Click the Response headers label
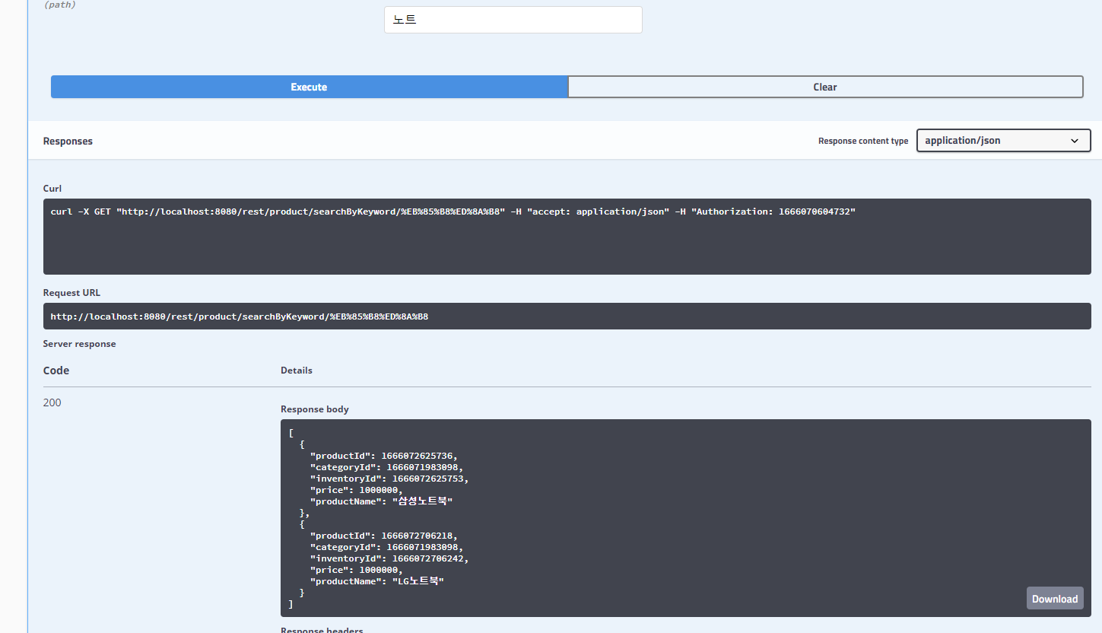The image size is (1102, 633). click(322, 629)
